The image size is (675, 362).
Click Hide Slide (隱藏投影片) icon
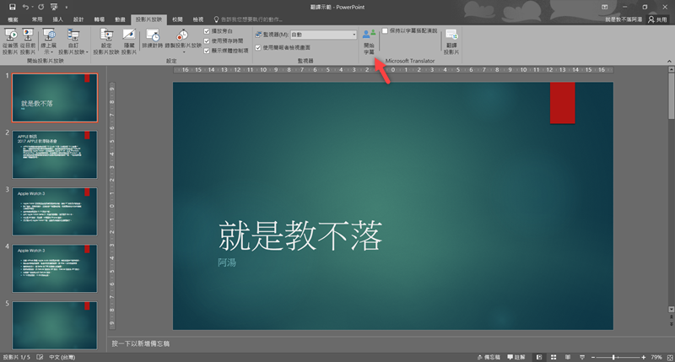(x=129, y=35)
